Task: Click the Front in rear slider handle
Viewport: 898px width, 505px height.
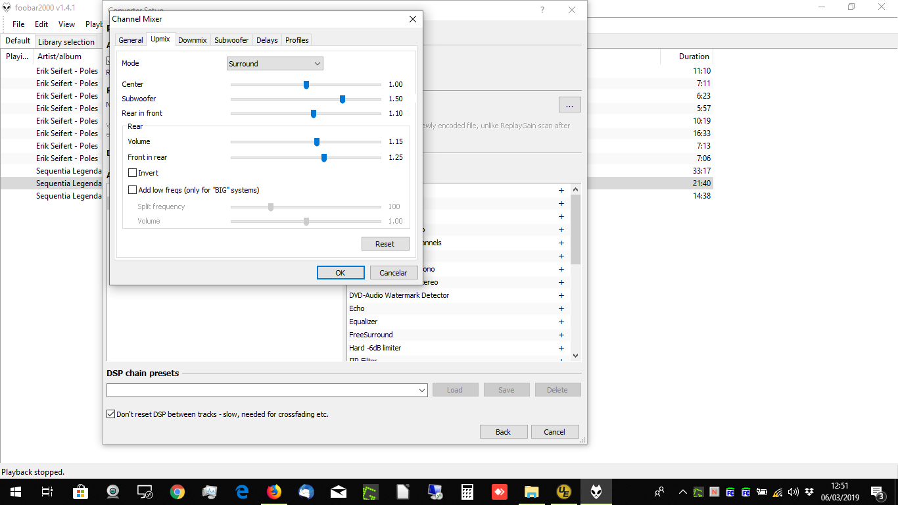Action: [324, 157]
